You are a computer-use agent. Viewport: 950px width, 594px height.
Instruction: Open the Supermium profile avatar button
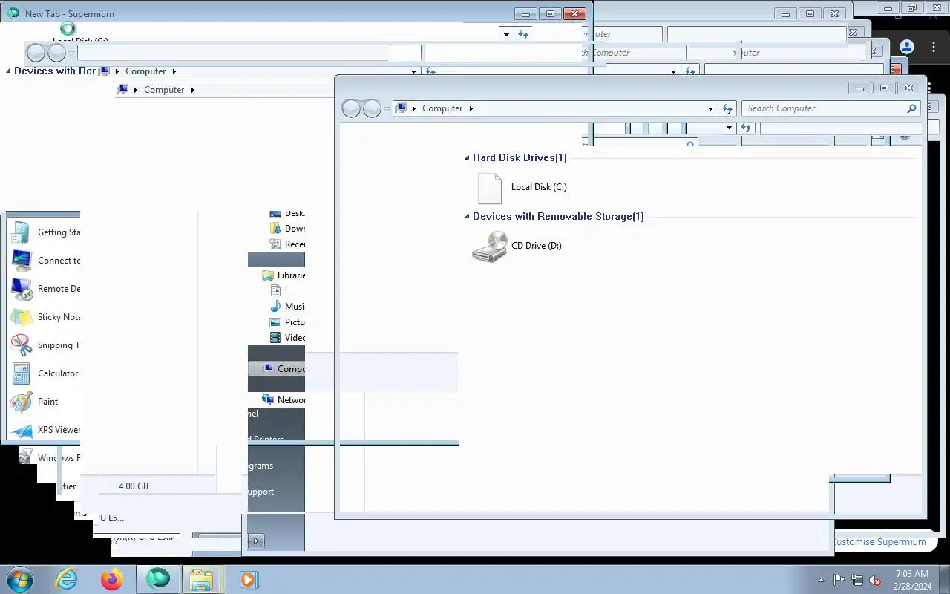point(906,47)
